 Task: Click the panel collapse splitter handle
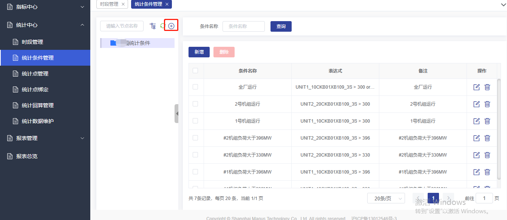point(176,114)
